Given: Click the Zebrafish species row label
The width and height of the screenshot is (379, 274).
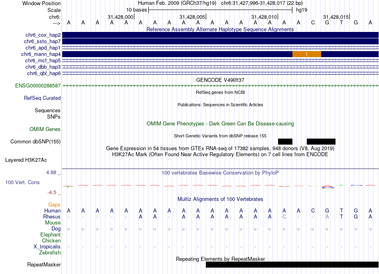Looking at the screenshot, I should (50, 252).
